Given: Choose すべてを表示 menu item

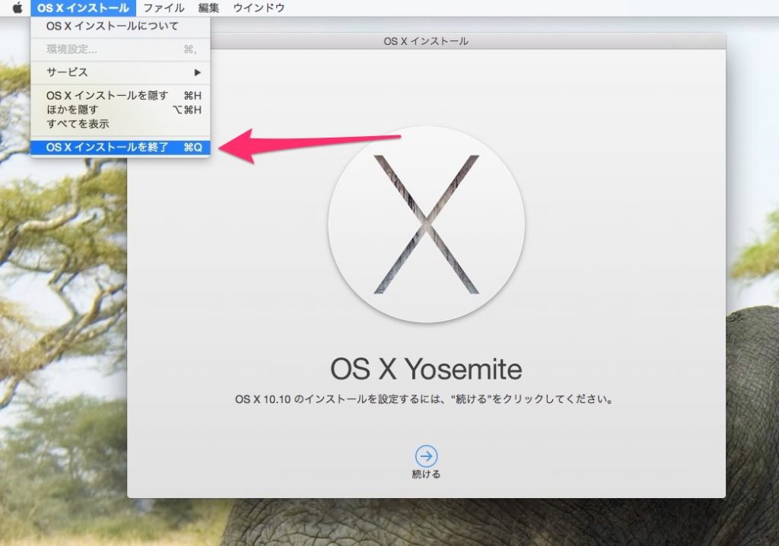Looking at the screenshot, I should click(120, 124).
